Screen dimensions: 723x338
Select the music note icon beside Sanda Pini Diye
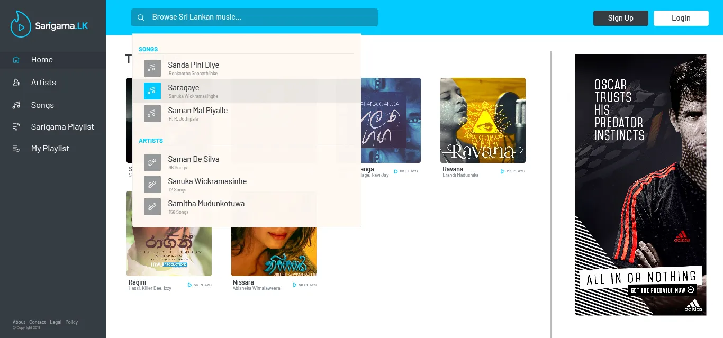click(152, 68)
